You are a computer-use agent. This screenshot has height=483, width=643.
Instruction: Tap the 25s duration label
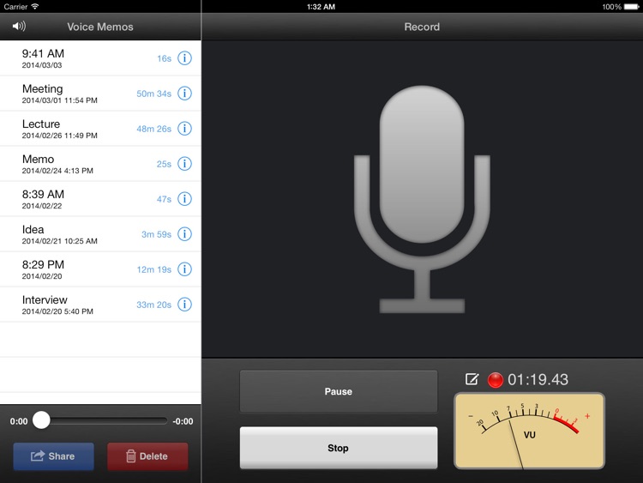point(164,164)
